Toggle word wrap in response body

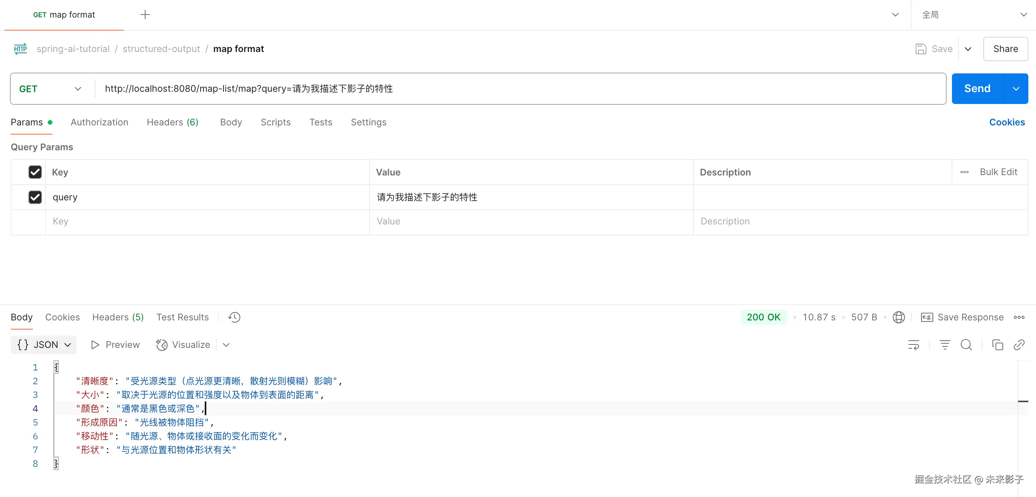913,345
